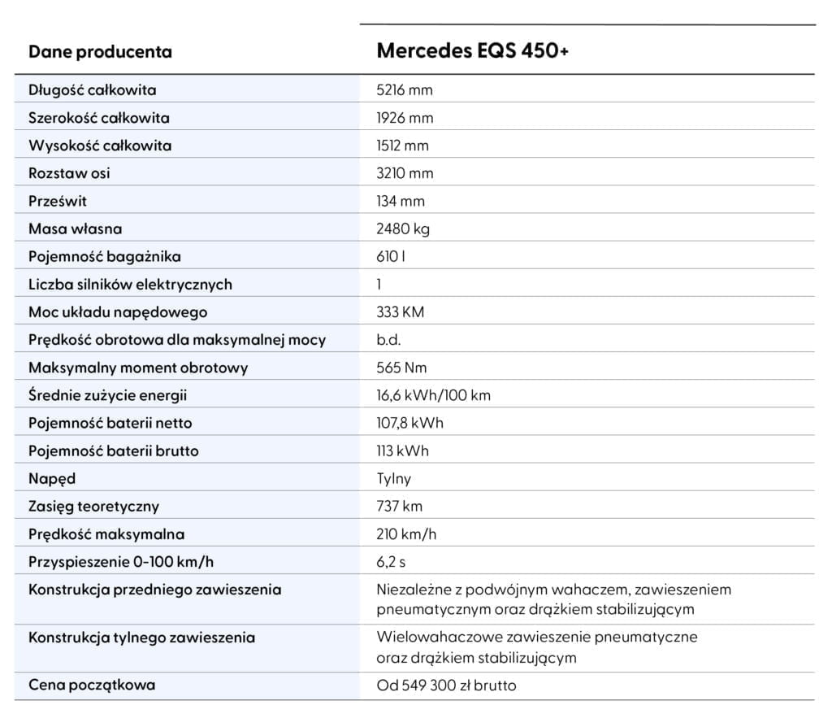Click the '2480 kg' weight value

pos(403,229)
